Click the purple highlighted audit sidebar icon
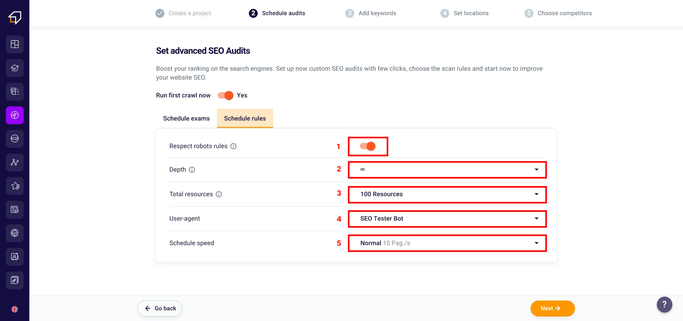Viewport: 683px width, 321px height. point(15,115)
